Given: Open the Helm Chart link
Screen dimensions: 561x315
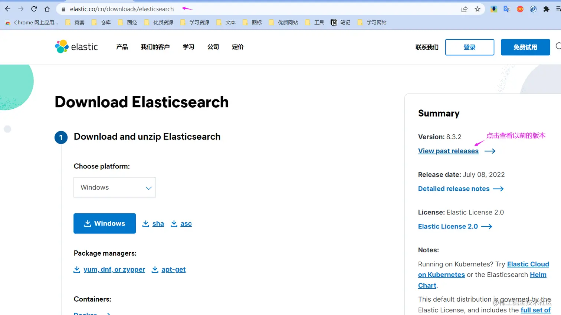Looking at the screenshot, I should coord(538,275).
